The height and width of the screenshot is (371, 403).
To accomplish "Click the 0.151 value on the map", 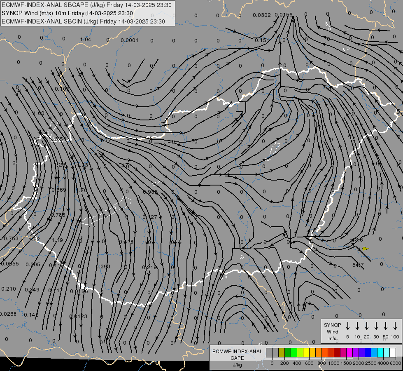I will 262,40.
